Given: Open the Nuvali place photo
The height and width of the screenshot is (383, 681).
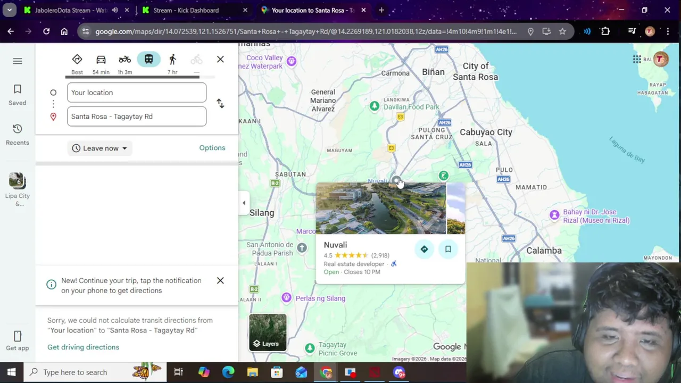Looking at the screenshot, I should point(381,209).
